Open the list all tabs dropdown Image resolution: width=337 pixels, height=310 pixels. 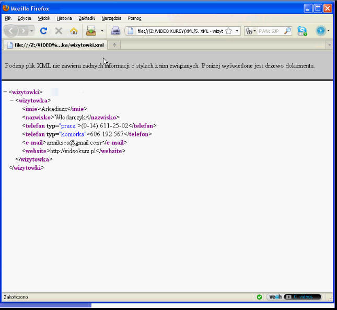pyautogui.click(x=329, y=45)
